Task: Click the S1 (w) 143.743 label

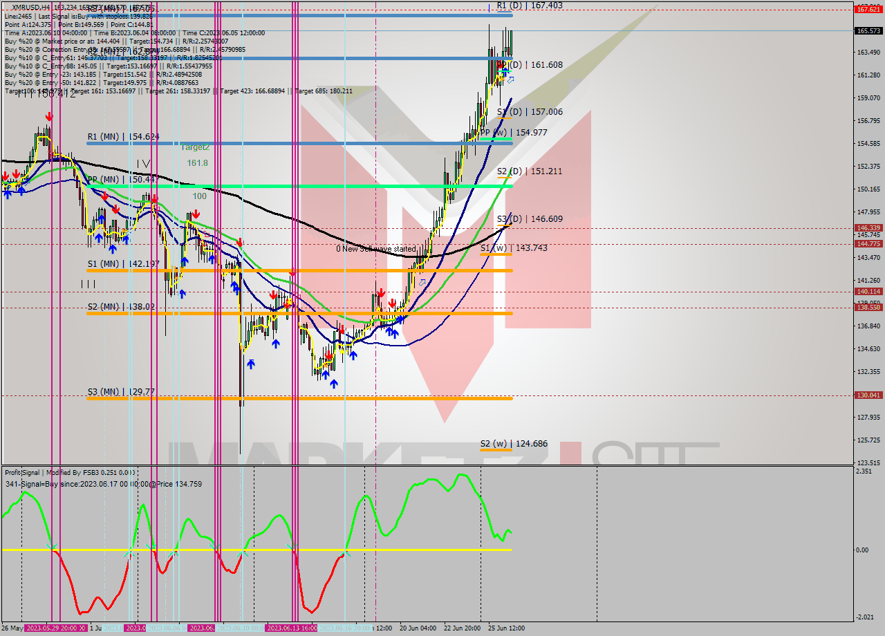Action: pos(514,247)
